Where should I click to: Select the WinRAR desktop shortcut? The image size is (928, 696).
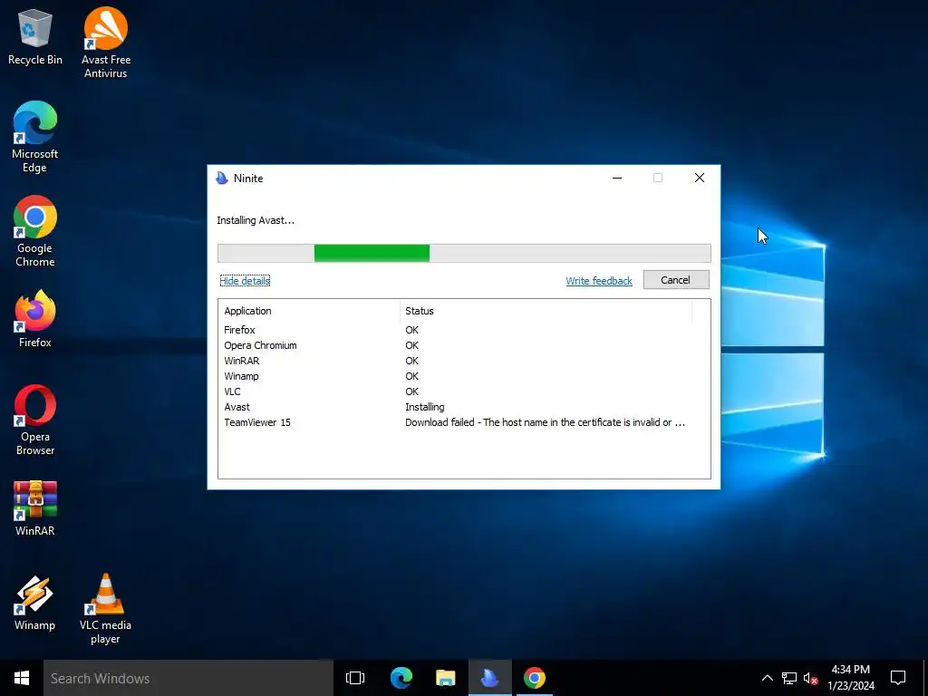35,508
